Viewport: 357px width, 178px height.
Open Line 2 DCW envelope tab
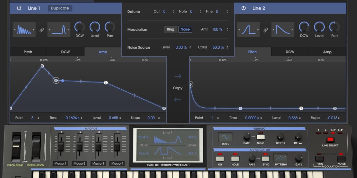(290, 52)
